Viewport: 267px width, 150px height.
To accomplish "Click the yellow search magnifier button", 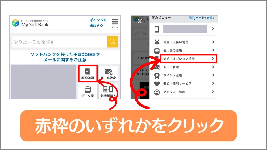I will [112, 41].
